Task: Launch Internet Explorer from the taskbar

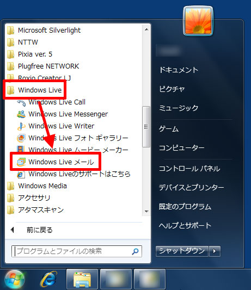Action: pyautogui.click(x=48, y=279)
